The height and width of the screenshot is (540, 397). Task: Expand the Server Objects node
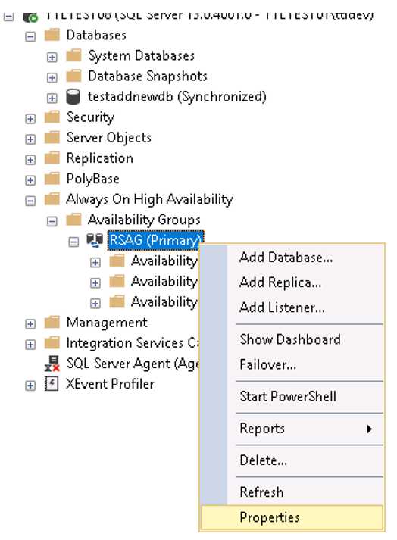(30, 139)
